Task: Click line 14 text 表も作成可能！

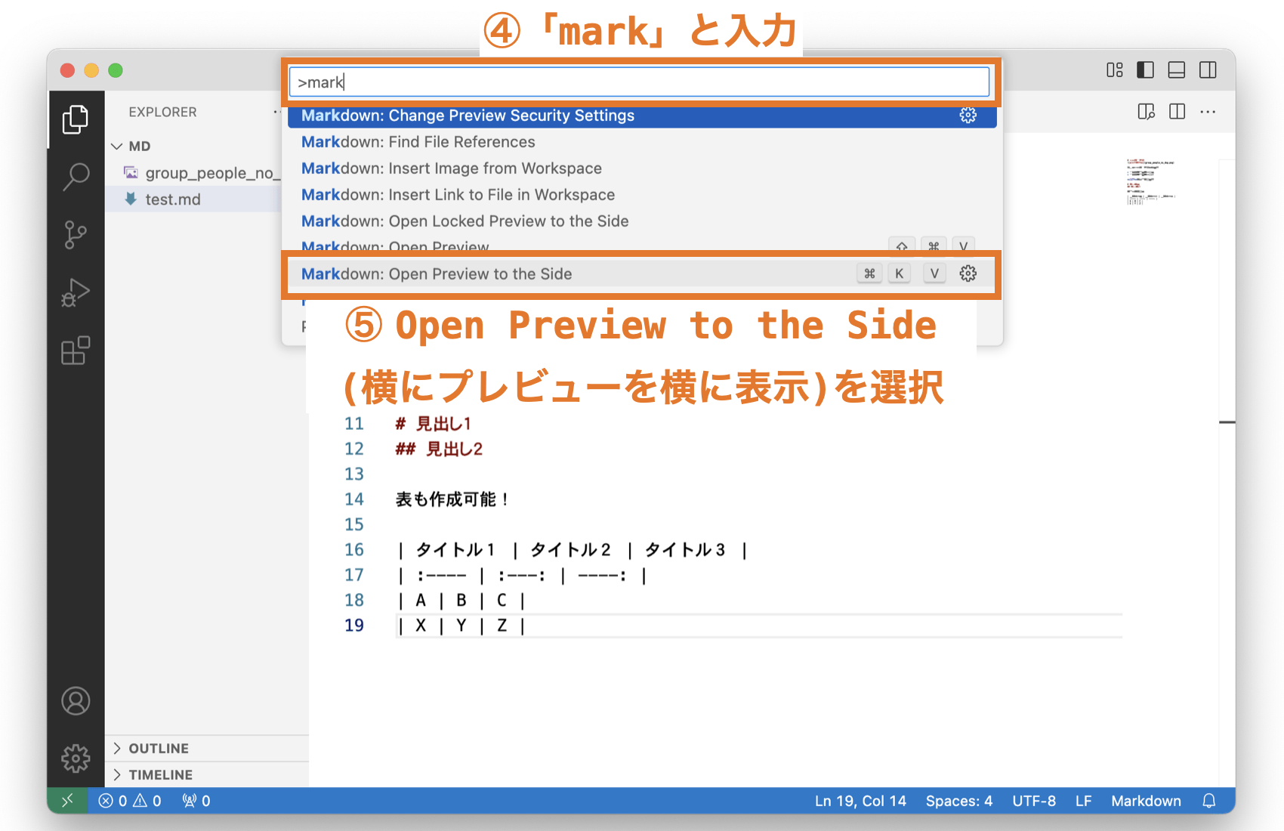Action: (x=453, y=499)
